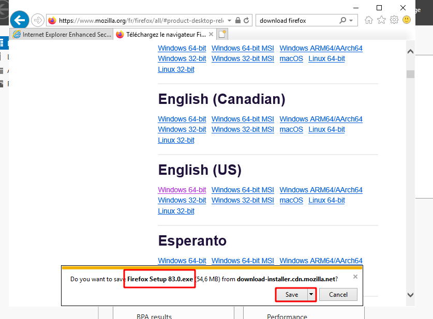Image resolution: width=433 pixels, height=319 pixels.
Task: Close the Internet Explorer window
Action: pos(403,8)
